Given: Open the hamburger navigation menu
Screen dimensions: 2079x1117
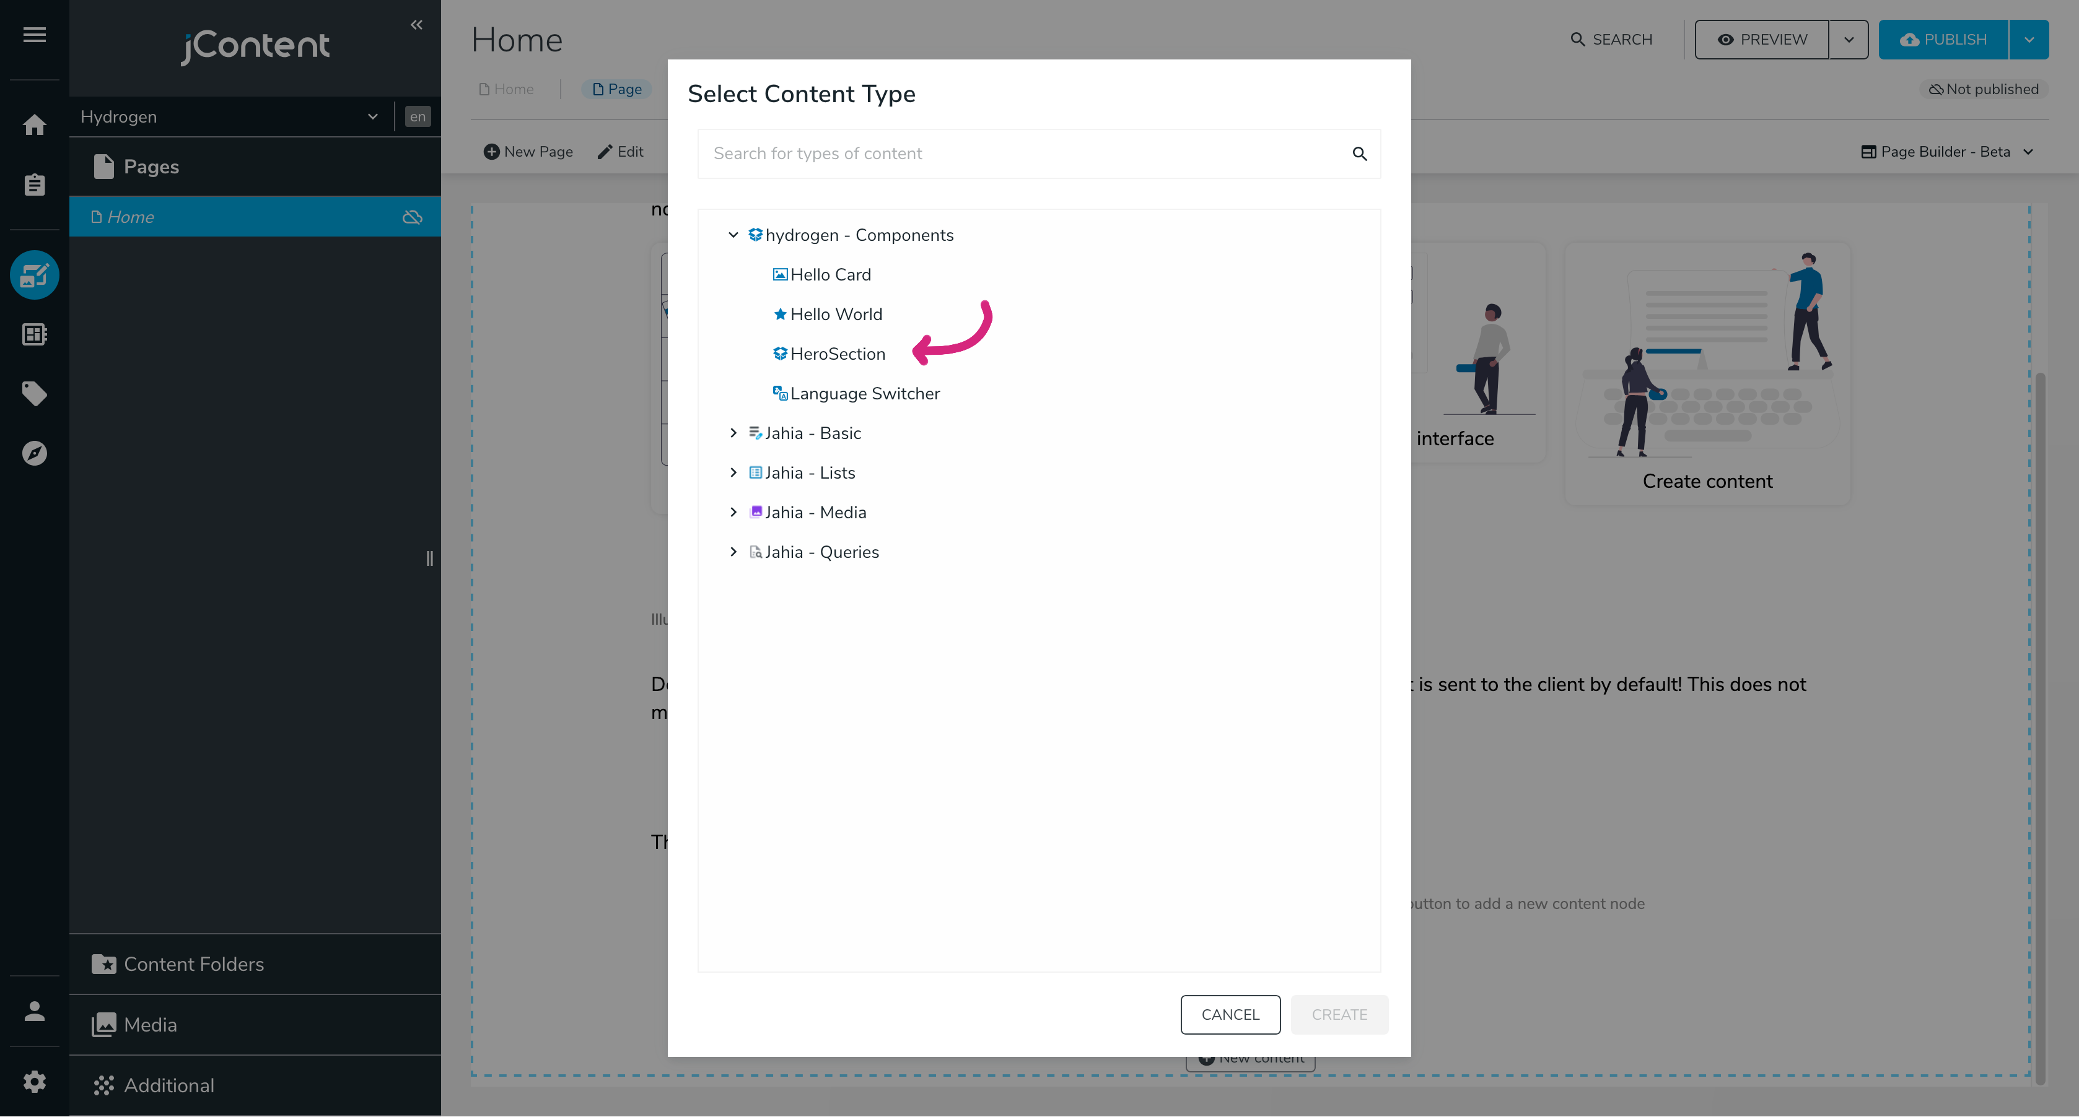Looking at the screenshot, I should 34,34.
